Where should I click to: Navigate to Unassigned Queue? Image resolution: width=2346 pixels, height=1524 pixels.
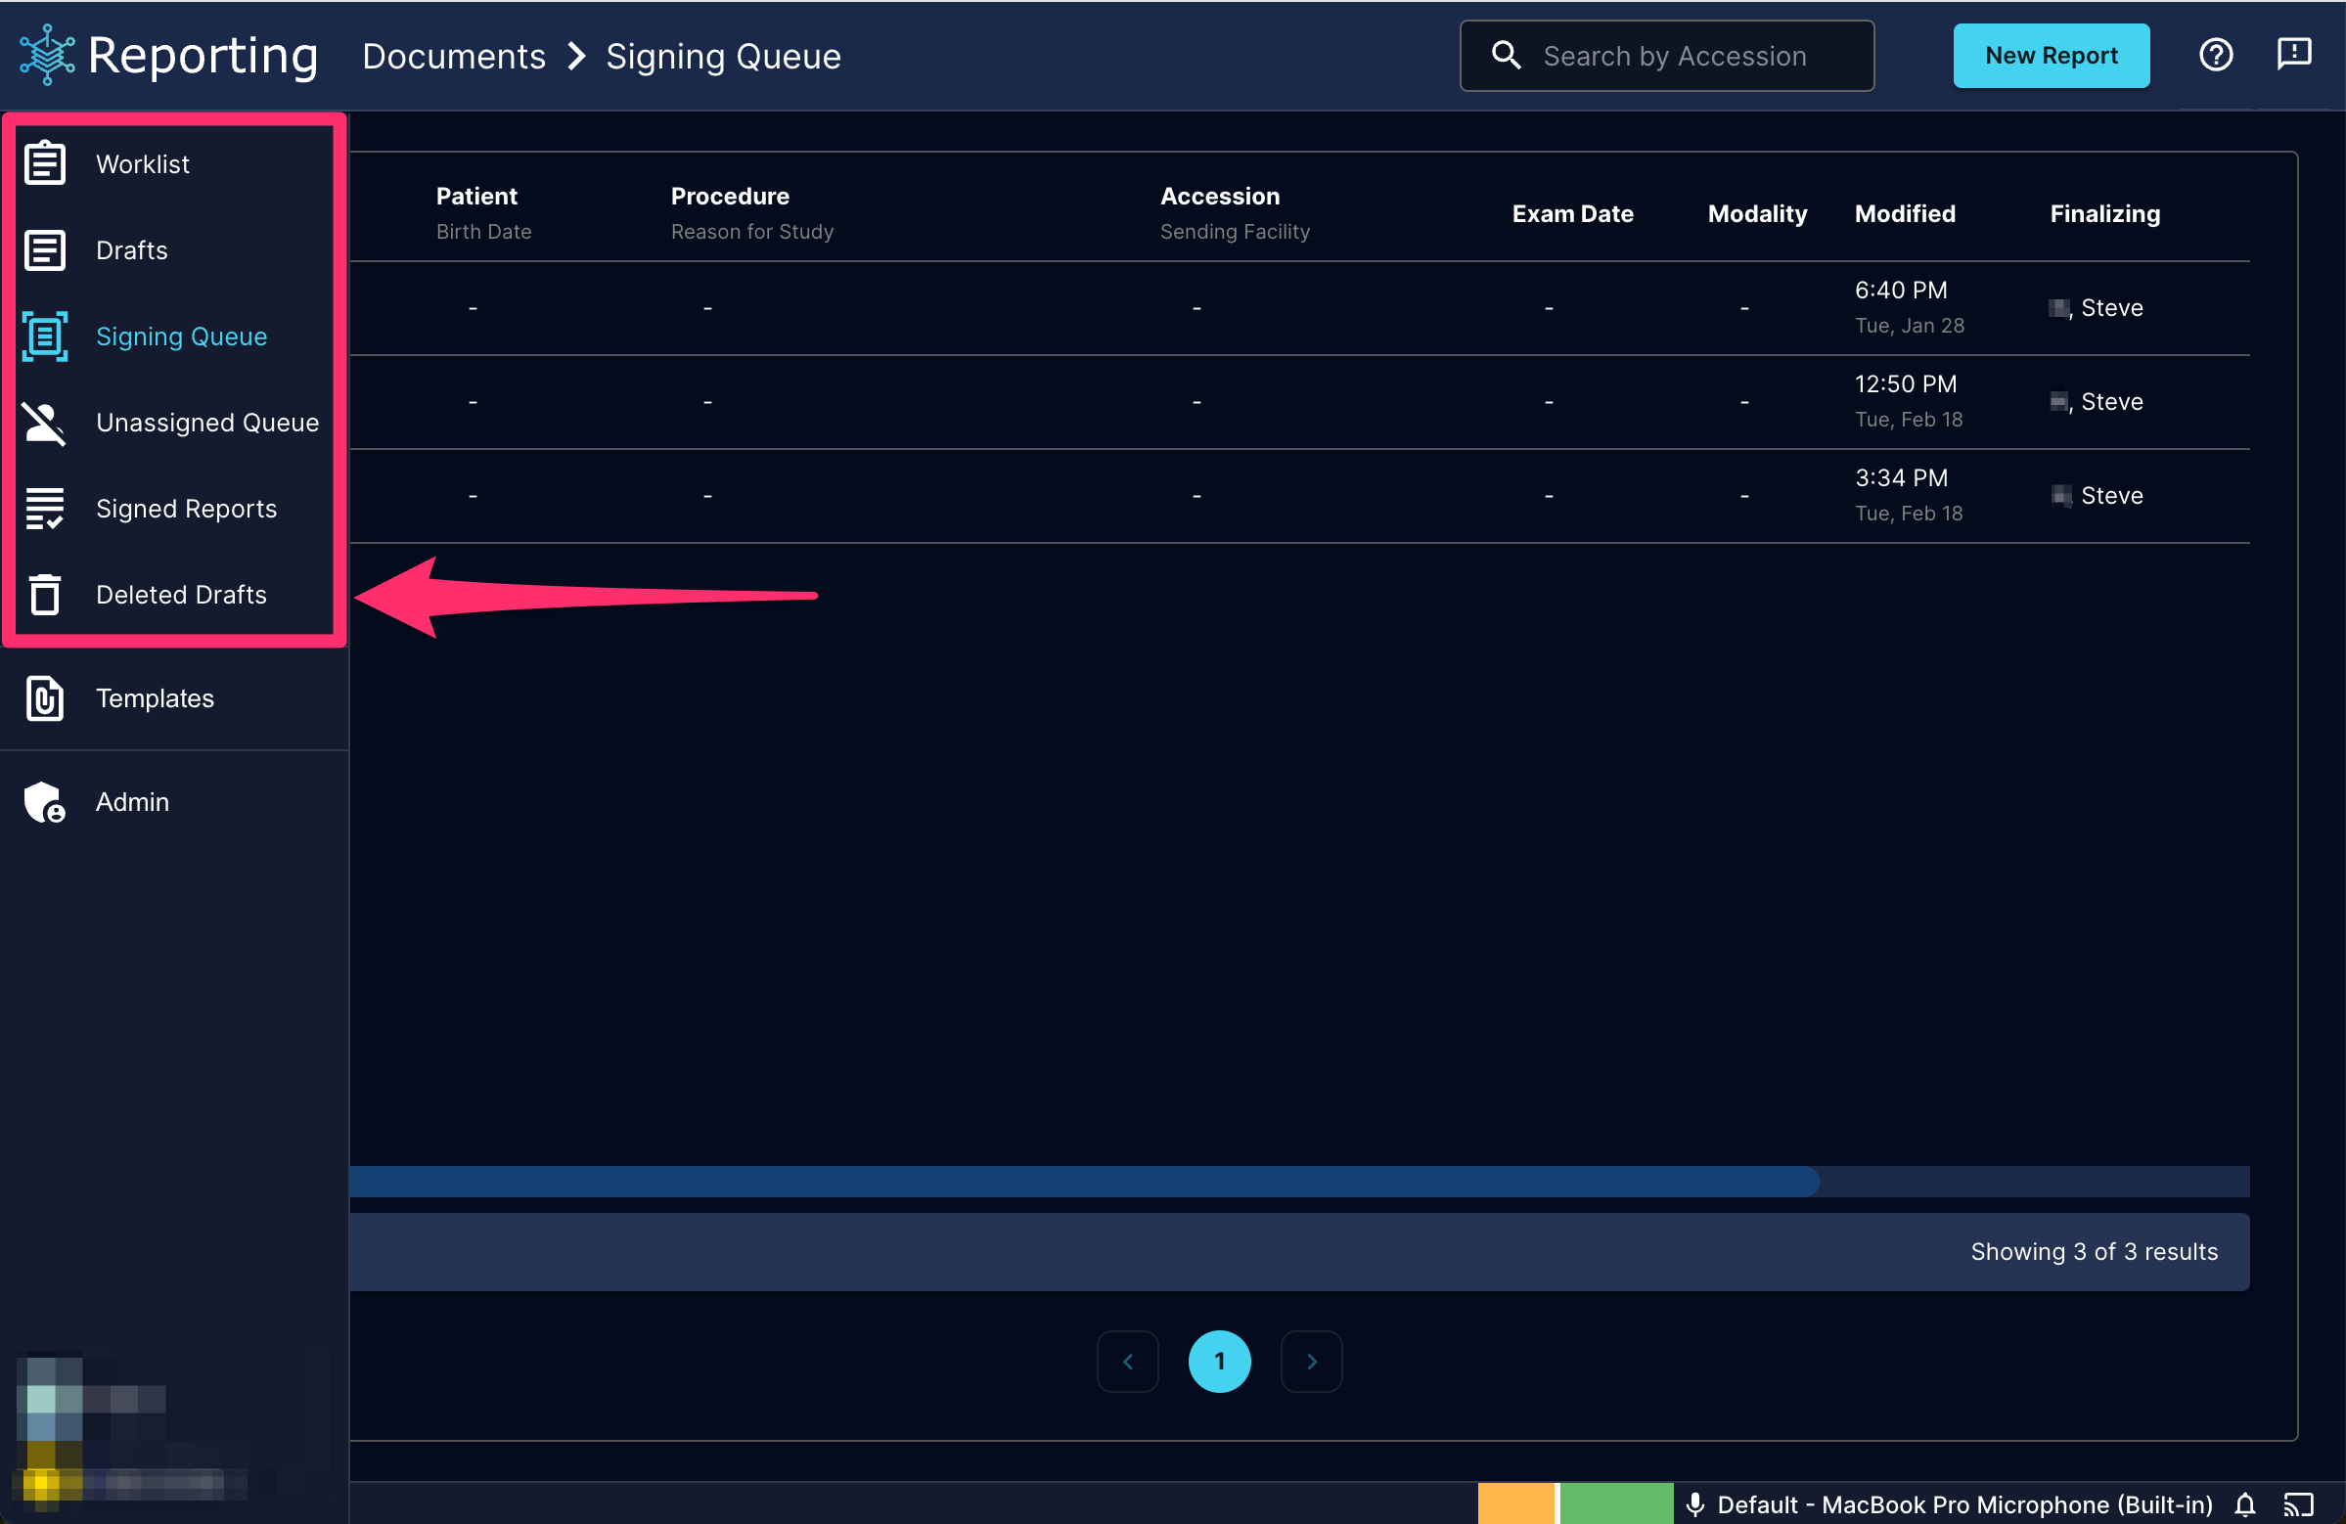pyautogui.click(x=208, y=423)
